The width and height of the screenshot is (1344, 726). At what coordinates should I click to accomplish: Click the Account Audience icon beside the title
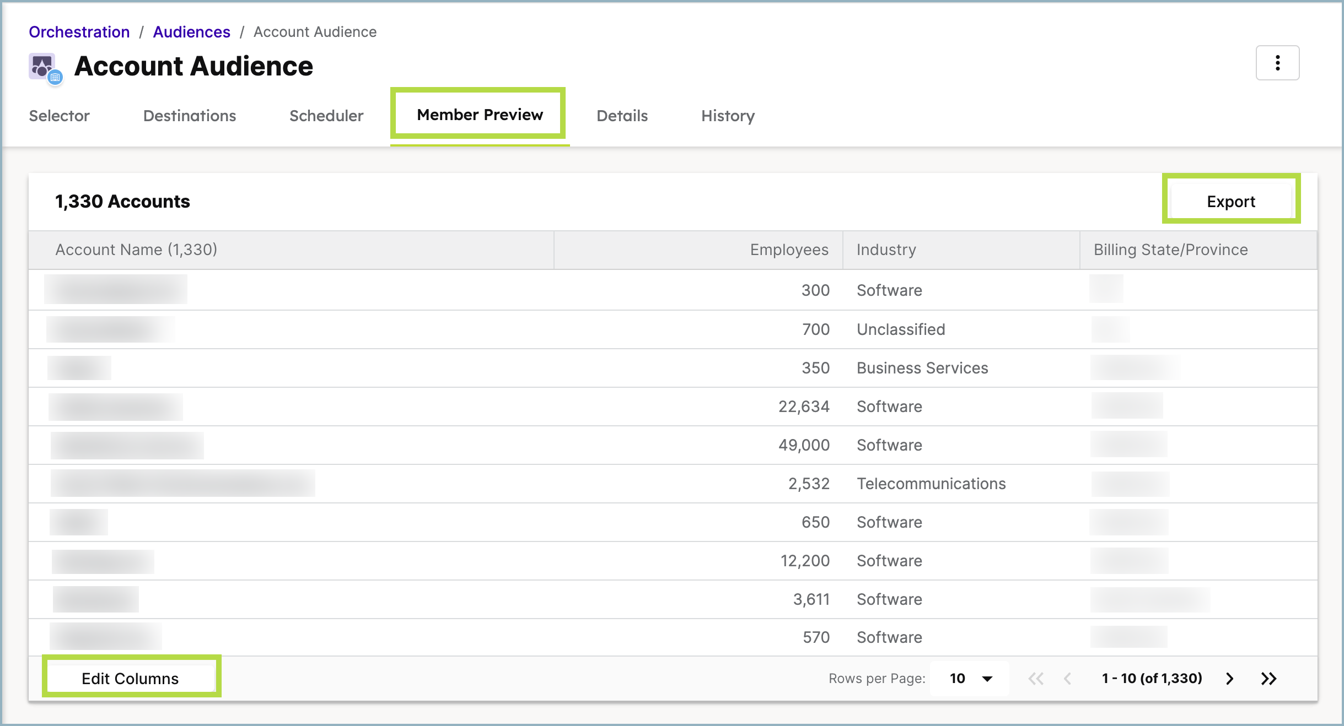tap(46, 69)
